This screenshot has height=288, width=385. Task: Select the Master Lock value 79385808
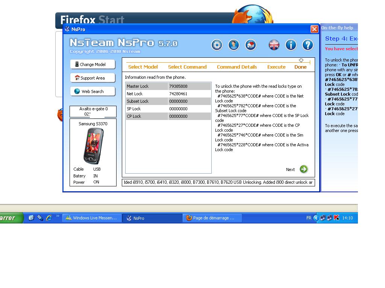(x=189, y=86)
